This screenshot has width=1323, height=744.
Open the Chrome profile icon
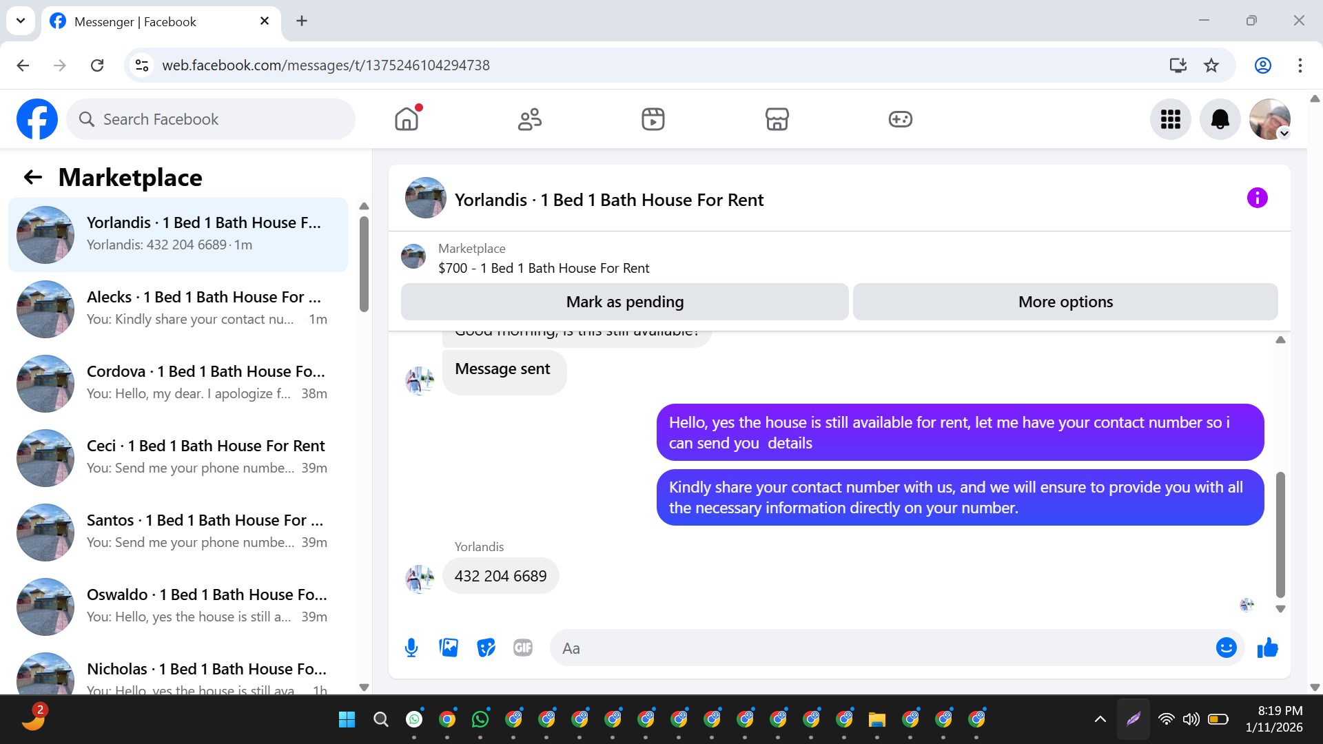click(1262, 65)
